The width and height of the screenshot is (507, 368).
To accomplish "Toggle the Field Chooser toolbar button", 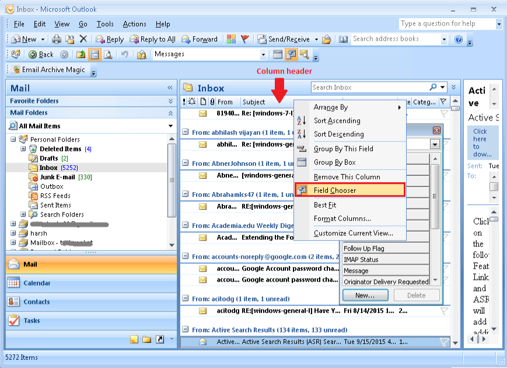I will click(291, 54).
